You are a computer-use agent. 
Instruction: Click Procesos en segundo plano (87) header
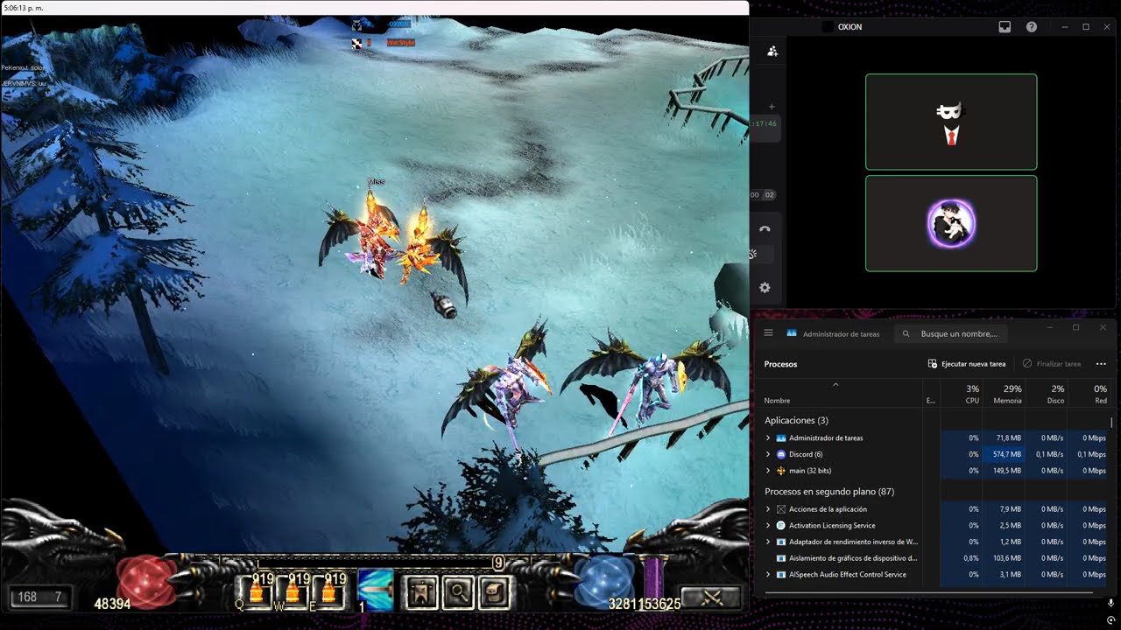click(829, 492)
